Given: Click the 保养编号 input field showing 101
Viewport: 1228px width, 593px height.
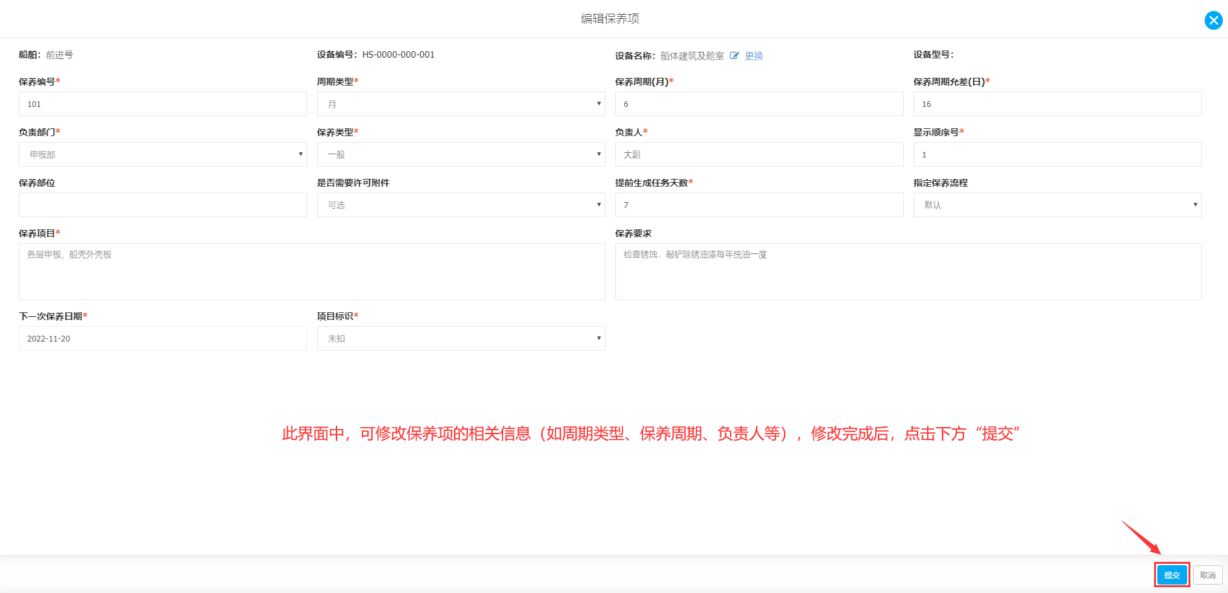Looking at the screenshot, I should [x=163, y=104].
